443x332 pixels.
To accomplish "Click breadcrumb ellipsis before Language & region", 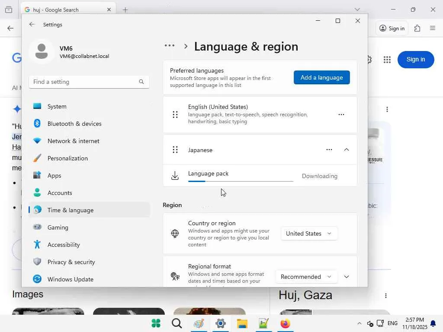I will [170, 45].
